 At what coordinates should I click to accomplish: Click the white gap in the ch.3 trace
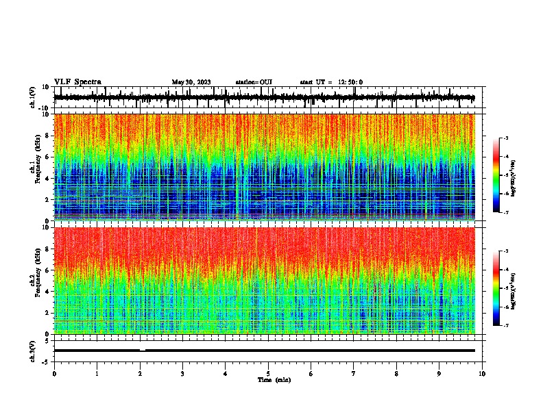click(143, 350)
